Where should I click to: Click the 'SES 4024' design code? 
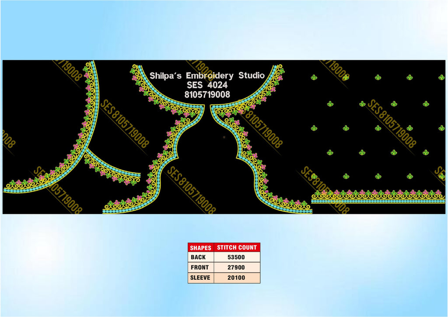[x=207, y=85]
